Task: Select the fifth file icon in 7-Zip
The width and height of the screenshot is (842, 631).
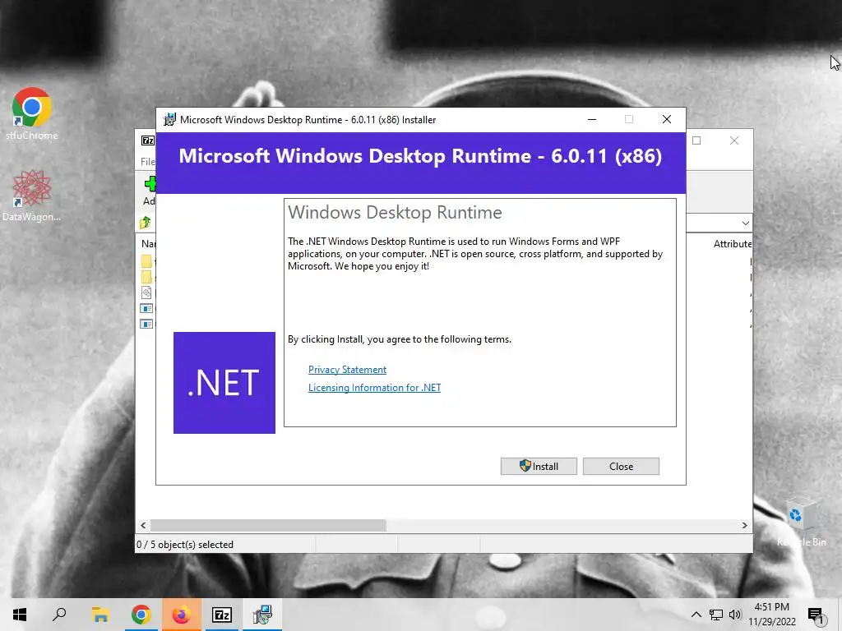Action: point(146,324)
